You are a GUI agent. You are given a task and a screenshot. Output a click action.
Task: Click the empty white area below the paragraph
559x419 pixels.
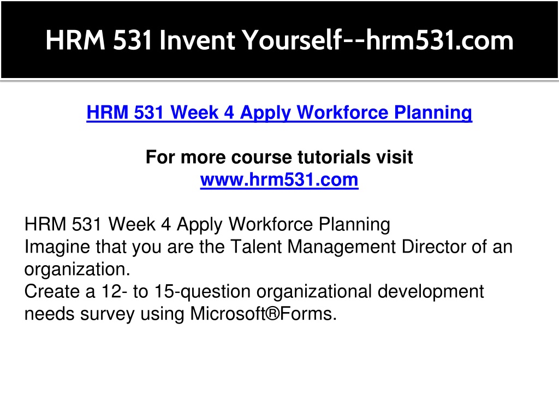[x=279, y=370]
